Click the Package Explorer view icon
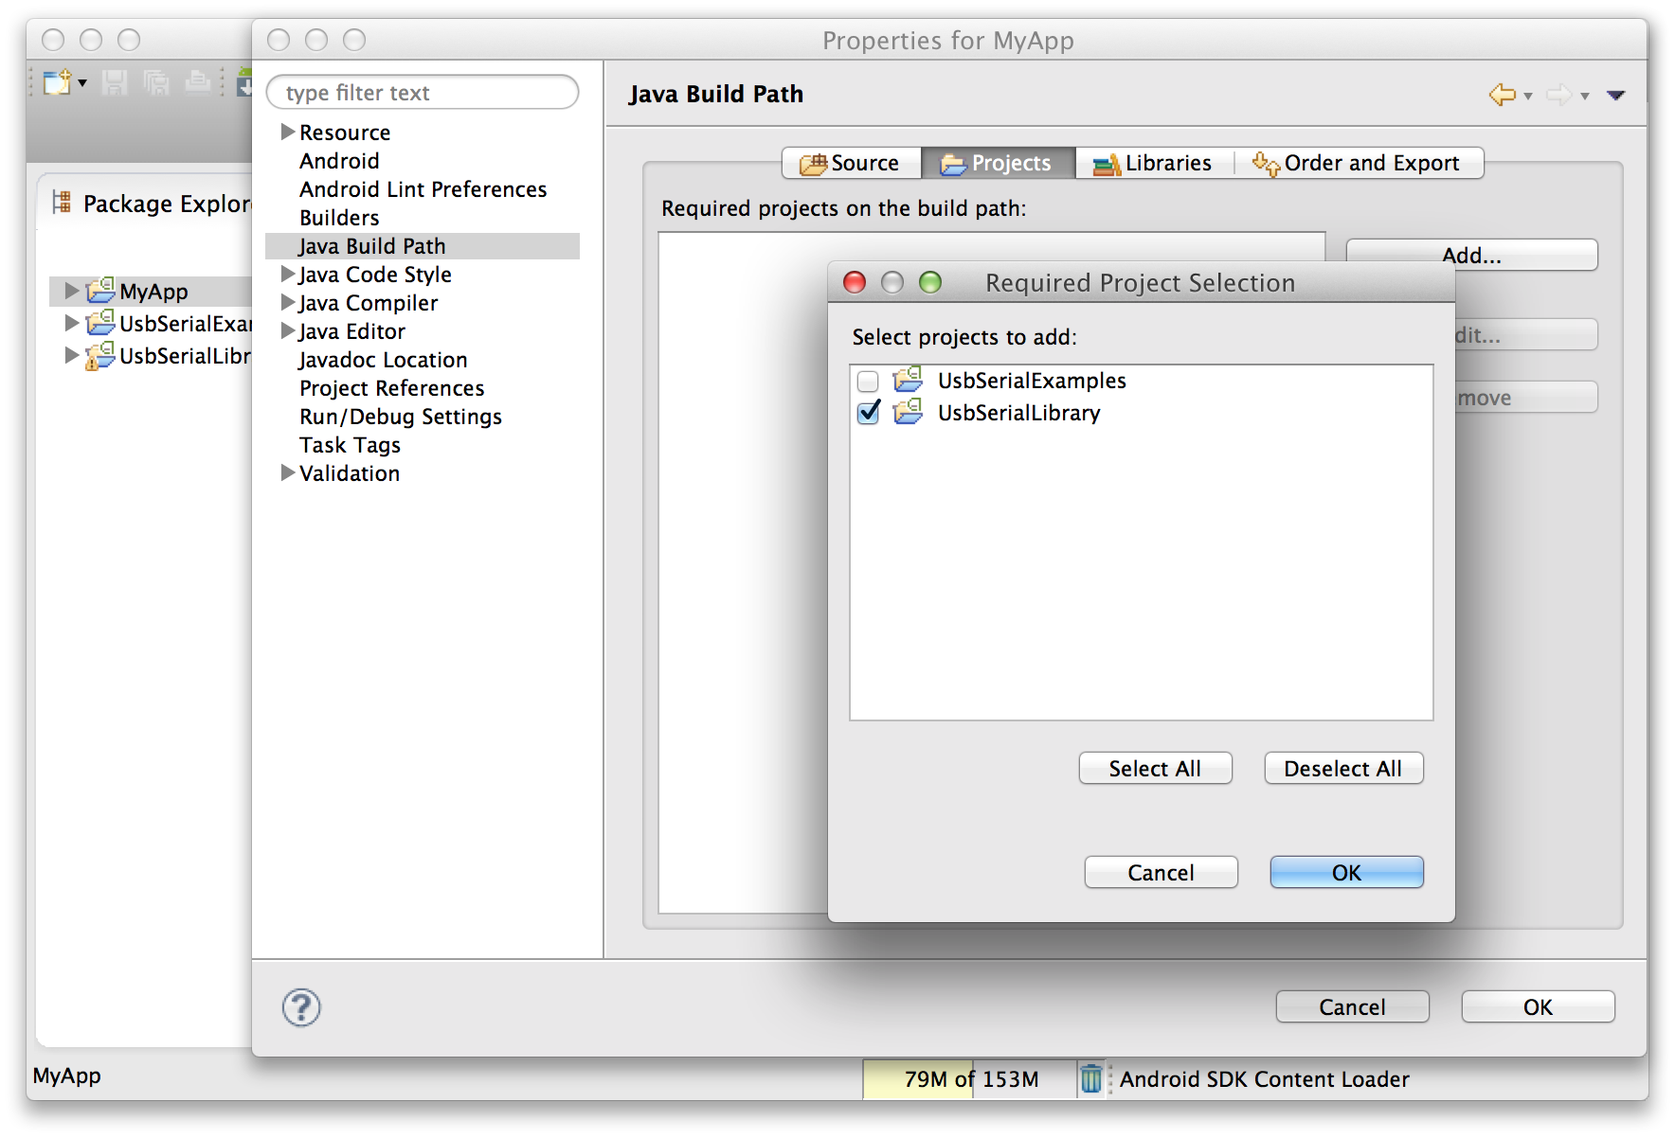Viewport: 1675px width, 1138px height. (x=62, y=202)
